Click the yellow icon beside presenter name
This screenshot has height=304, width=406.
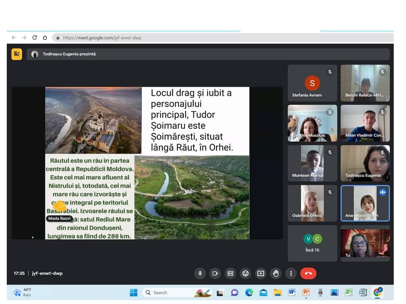[16, 54]
